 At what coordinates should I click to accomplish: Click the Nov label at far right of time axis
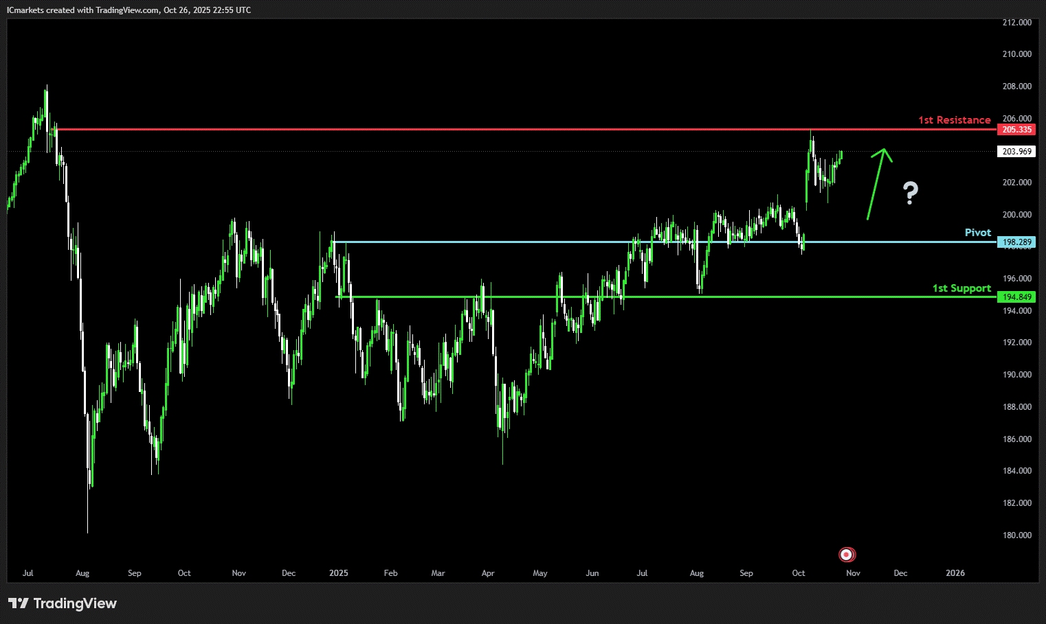coord(853,573)
